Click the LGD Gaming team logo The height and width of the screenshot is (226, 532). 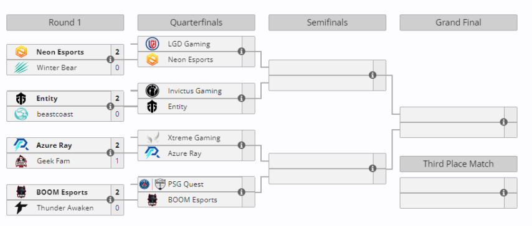pos(152,43)
